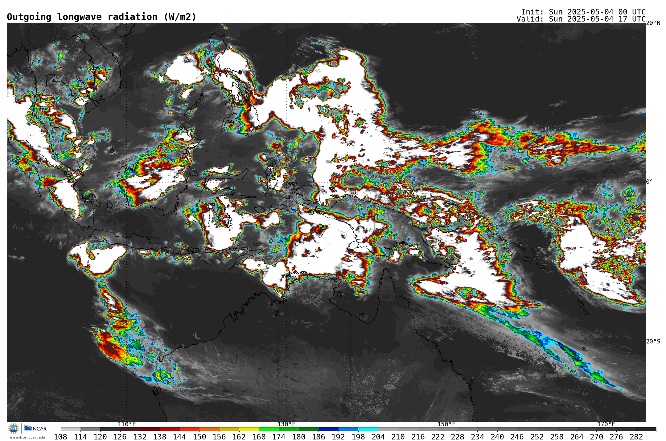Click the 150°E longitude label
The width and height of the screenshot is (666, 441).
(446, 424)
